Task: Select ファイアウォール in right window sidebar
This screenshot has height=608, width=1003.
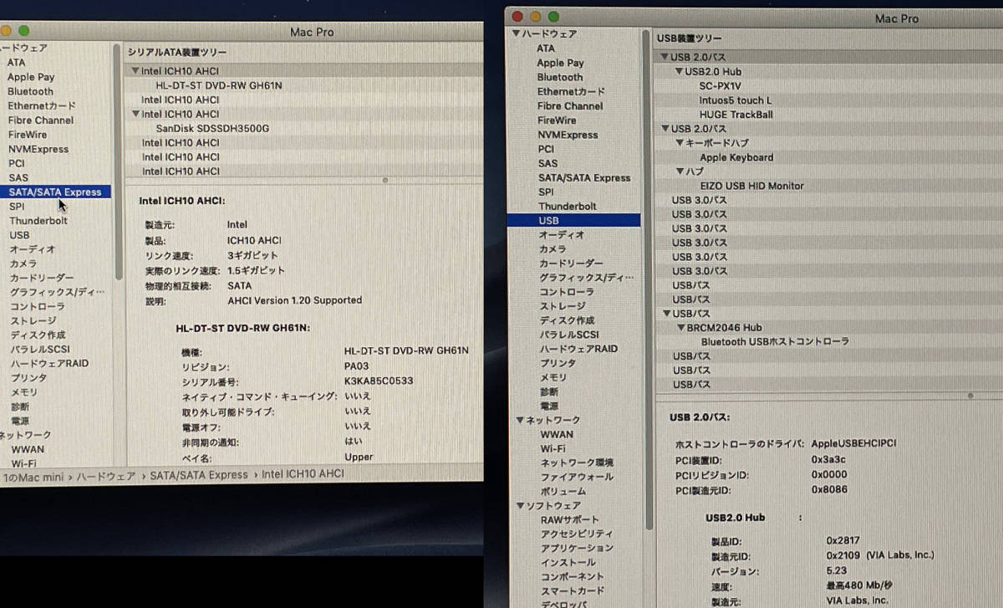Action: 577,478
